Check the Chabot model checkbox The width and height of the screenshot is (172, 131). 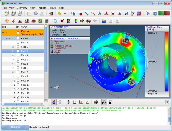pyautogui.click(x=18, y=32)
